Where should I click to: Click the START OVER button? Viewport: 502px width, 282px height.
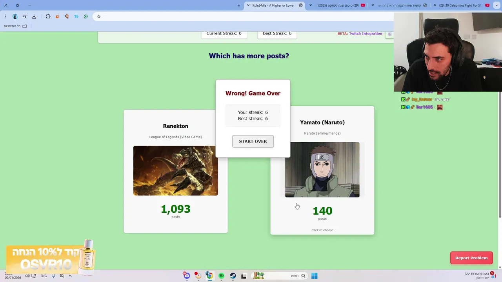[x=253, y=141]
